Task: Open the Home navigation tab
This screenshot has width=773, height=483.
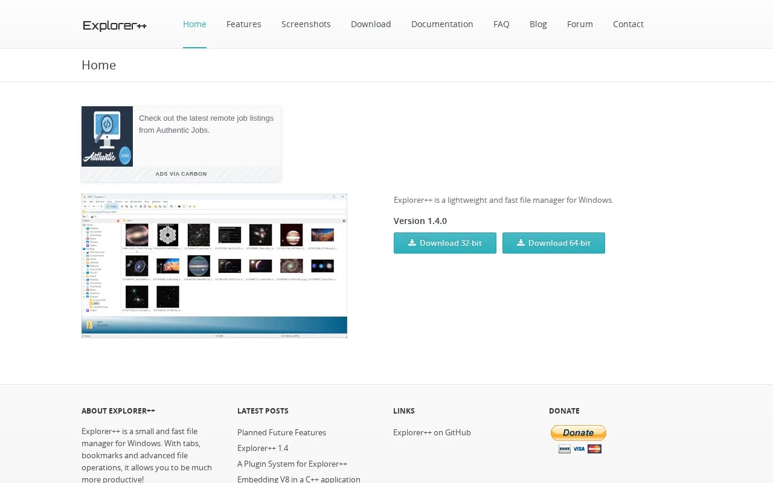Action: 194,24
